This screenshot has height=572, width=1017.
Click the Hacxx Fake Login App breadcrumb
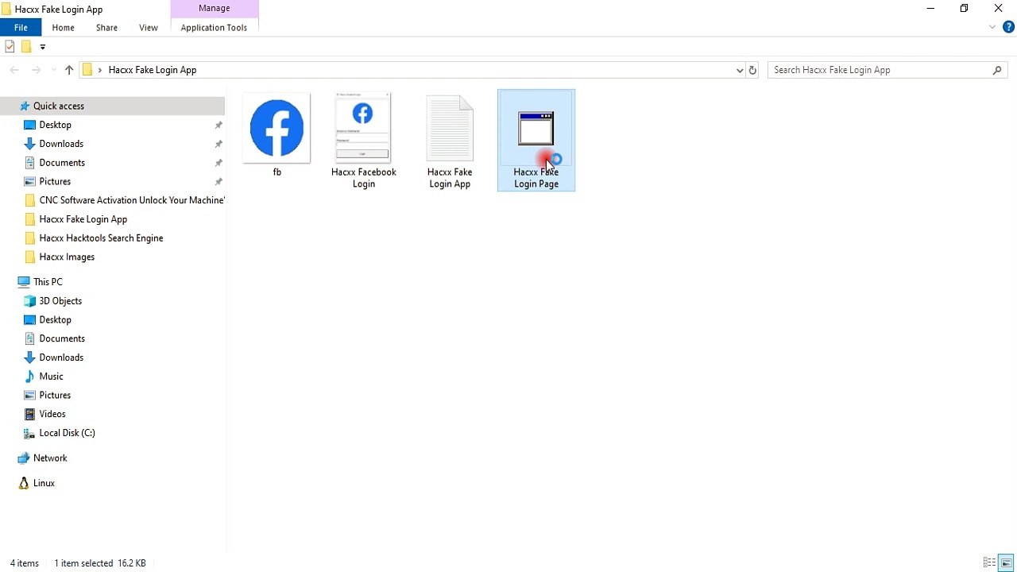point(153,70)
